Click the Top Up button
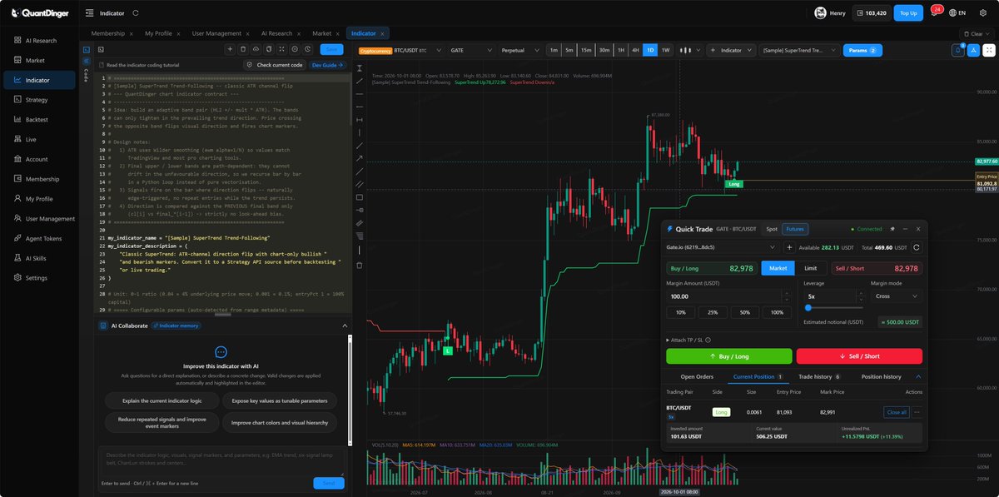 pos(907,13)
